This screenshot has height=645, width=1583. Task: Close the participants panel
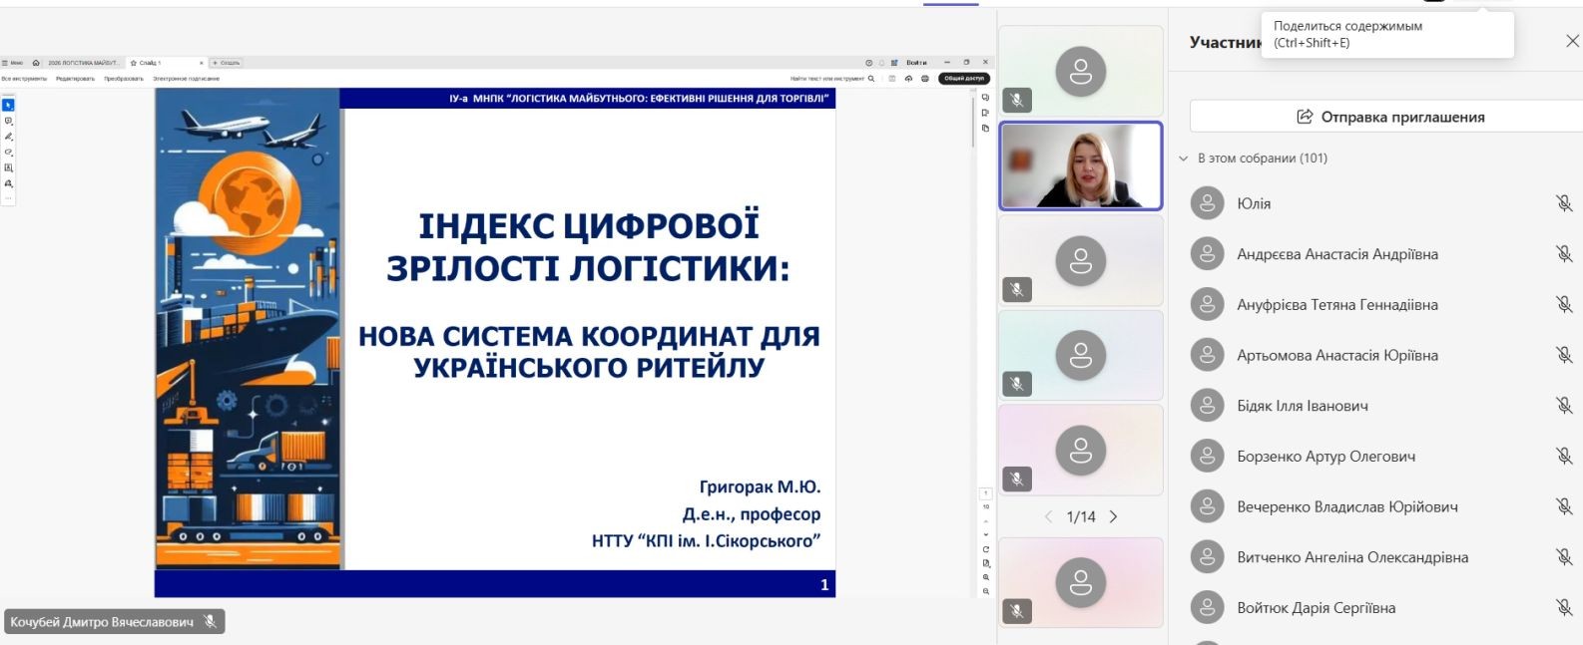[1572, 41]
